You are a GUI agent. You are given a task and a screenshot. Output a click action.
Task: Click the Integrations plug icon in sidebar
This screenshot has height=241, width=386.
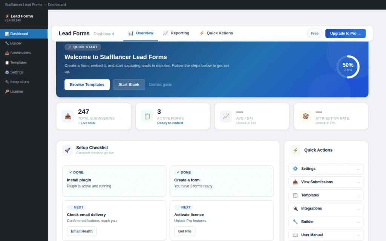coord(7,82)
